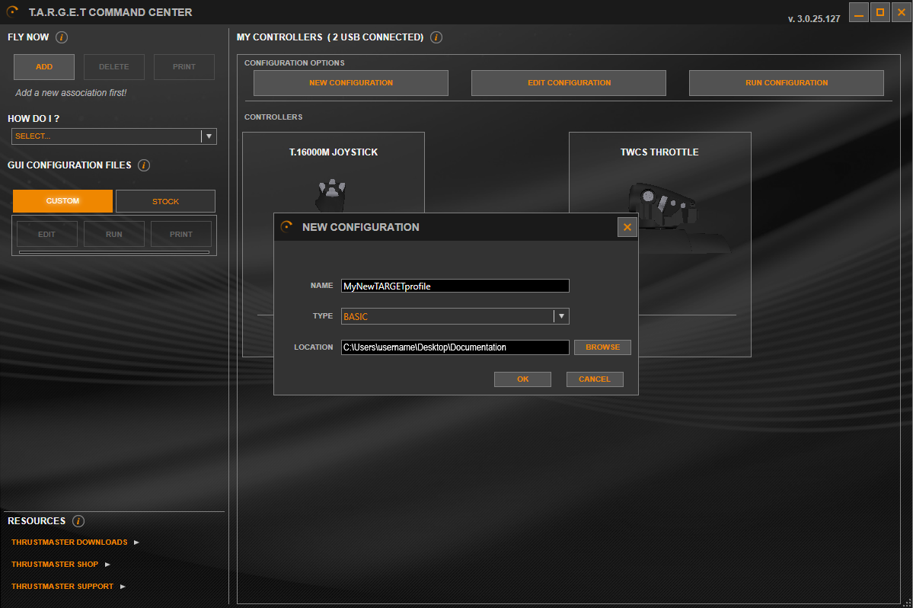Minimize the Command Center window
This screenshot has height=608, width=913.
[x=859, y=12]
